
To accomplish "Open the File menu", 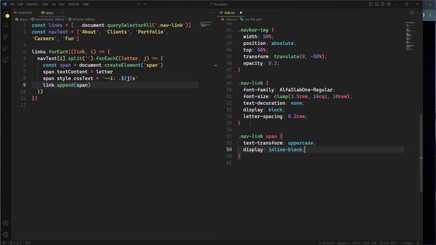I will pos(12,4).
